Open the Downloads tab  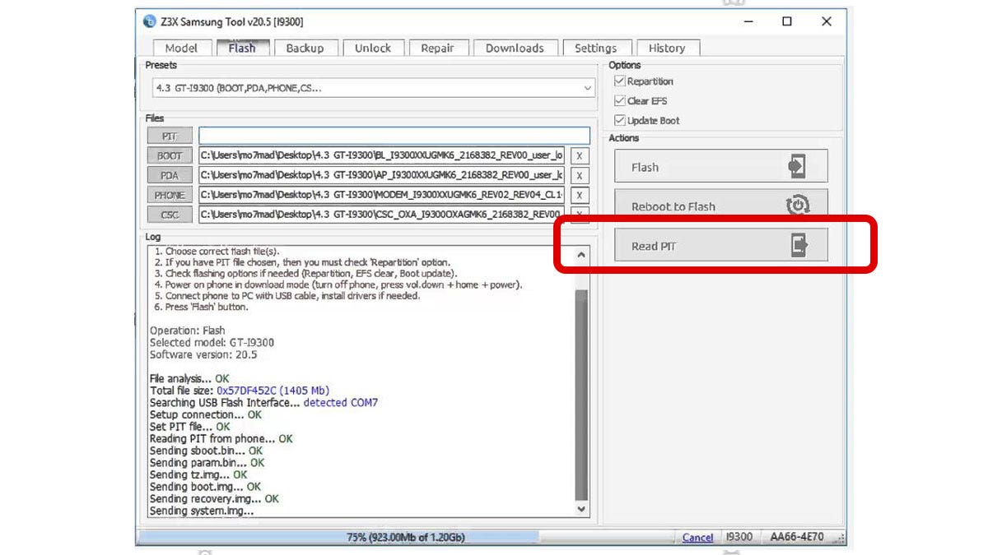(515, 48)
